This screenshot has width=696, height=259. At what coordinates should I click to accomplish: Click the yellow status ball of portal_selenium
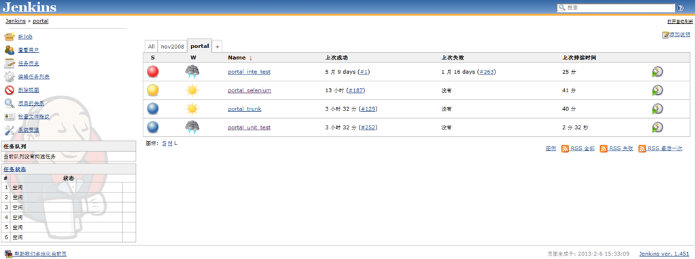click(153, 90)
